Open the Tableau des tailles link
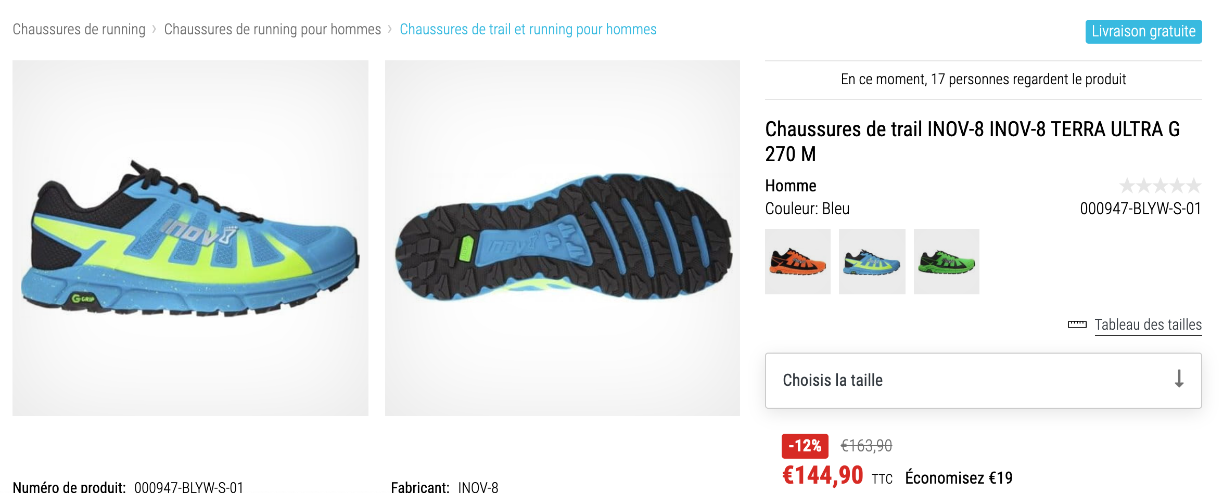The width and height of the screenshot is (1223, 493). [x=1148, y=325]
